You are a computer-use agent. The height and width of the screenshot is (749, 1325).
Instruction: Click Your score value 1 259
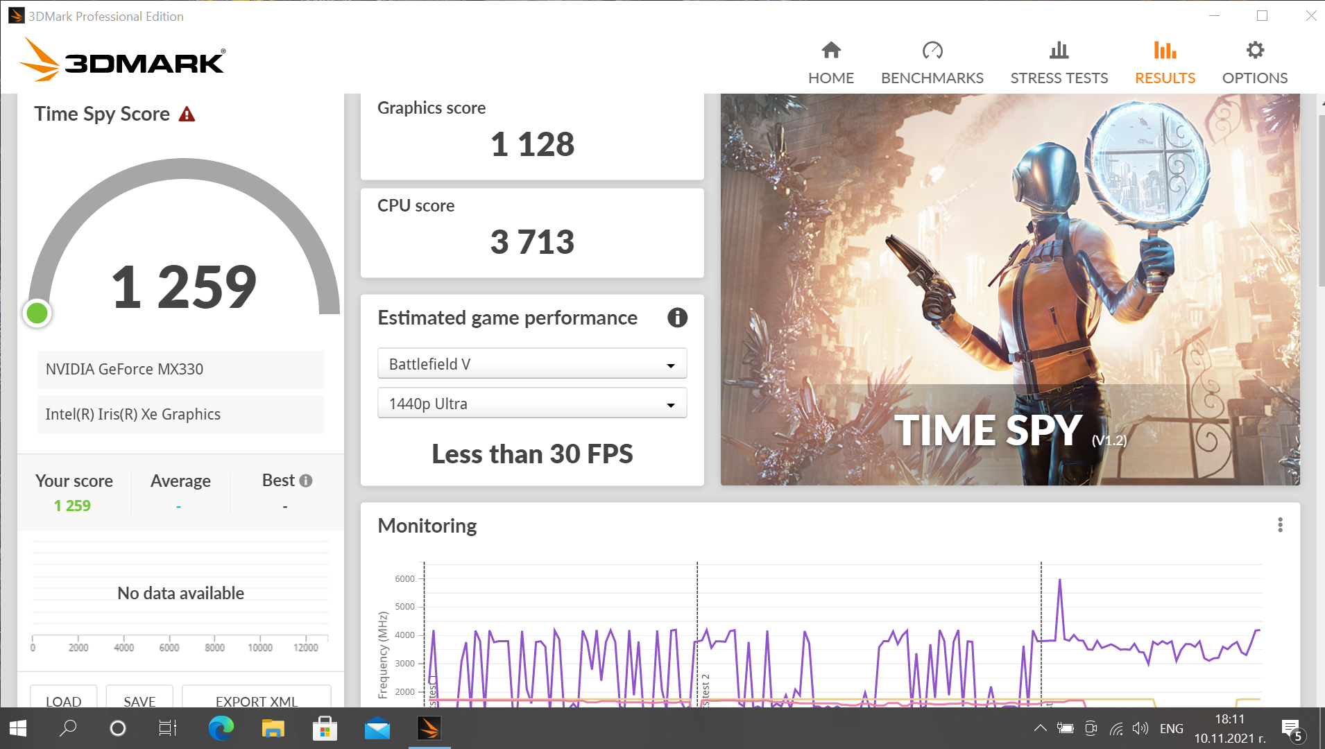[72, 506]
